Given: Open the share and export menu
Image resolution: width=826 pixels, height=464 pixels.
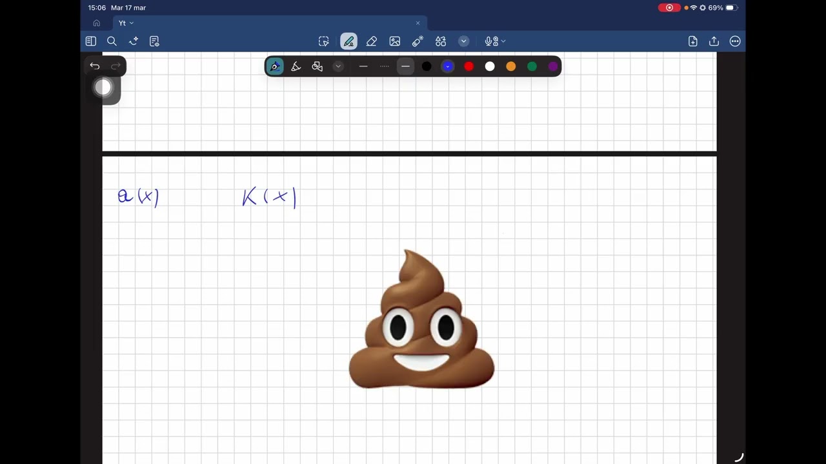Looking at the screenshot, I should (714, 41).
